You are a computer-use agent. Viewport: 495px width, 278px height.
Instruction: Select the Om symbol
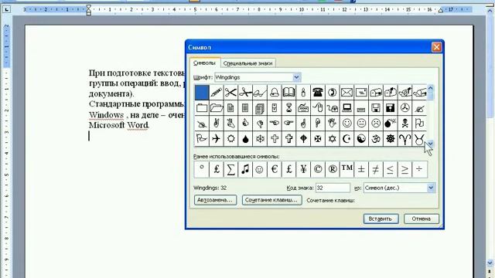(x=376, y=139)
